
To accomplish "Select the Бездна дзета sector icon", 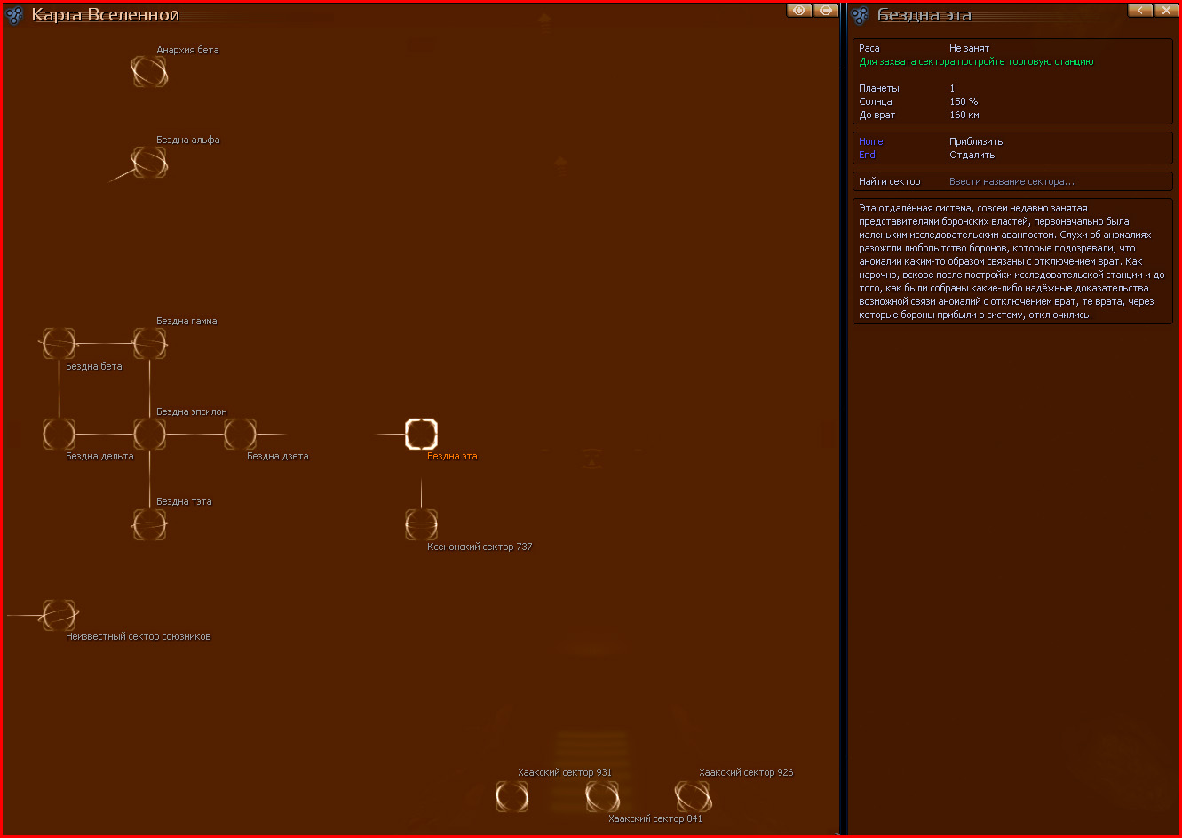I will pyautogui.click(x=240, y=434).
